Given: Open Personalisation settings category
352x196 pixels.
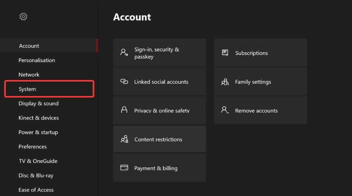Looking at the screenshot, I should tap(49, 60).
